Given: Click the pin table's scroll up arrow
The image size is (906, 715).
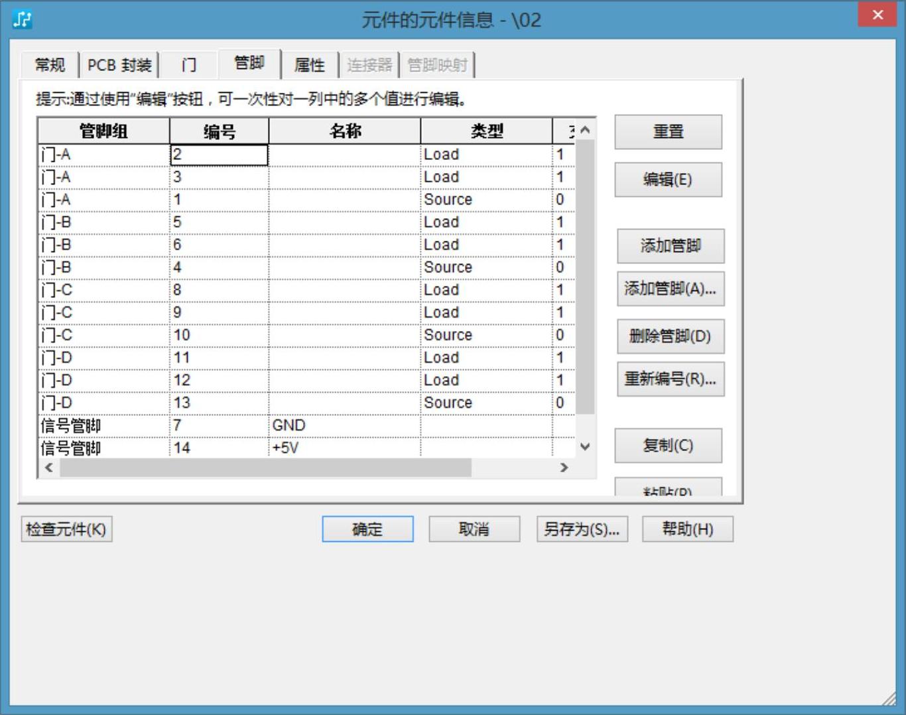Looking at the screenshot, I should 585,130.
